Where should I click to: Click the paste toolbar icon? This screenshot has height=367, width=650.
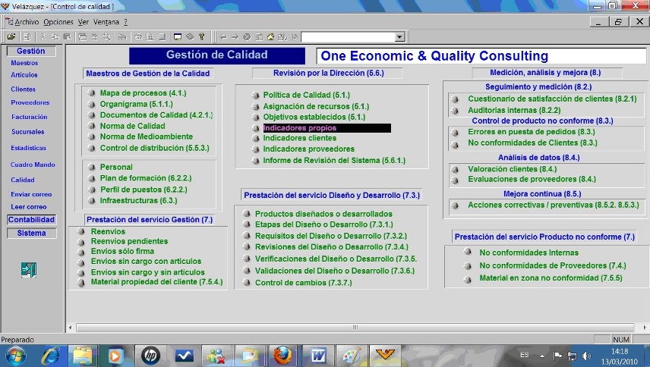point(67,37)
